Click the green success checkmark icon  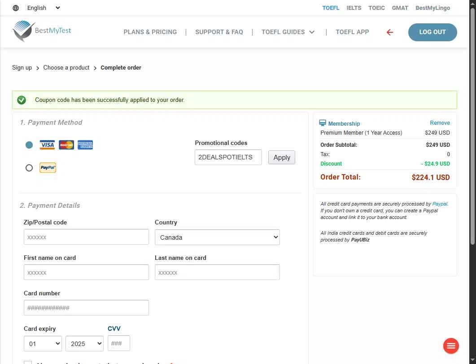coord(21,100)
